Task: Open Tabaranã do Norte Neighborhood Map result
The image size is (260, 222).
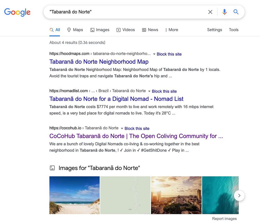Action: pos(99,62)
